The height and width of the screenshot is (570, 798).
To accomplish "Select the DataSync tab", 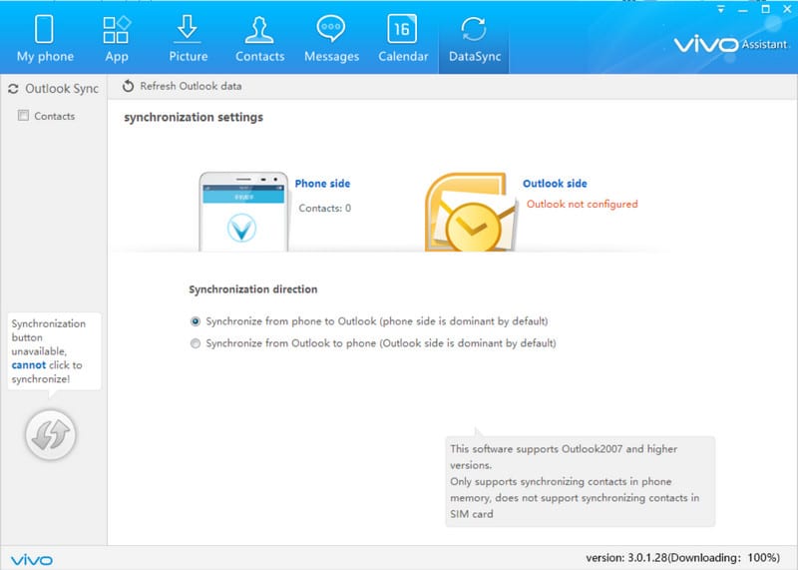I will pyautogui.click(x=474, y=39).
